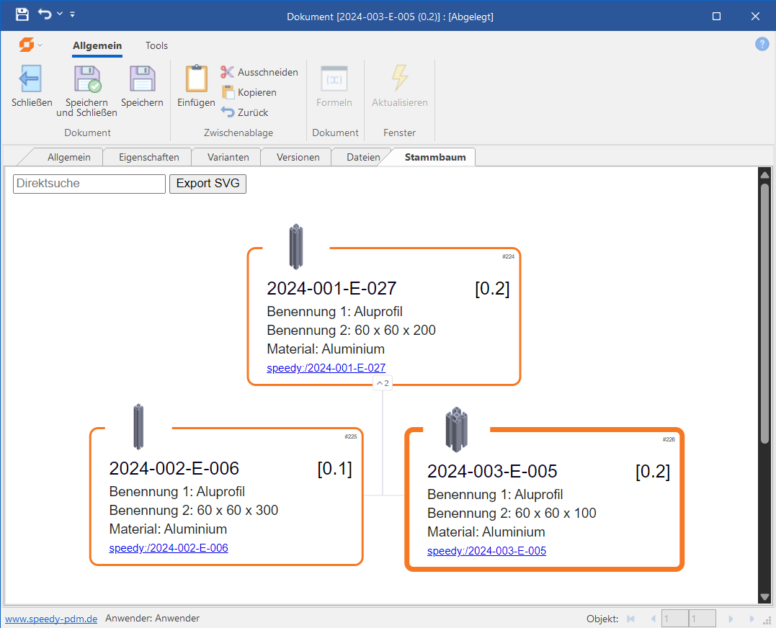Viewport: 776px width, 628px height.
Task: Expand the undo history dropdown arrow
Action: 60,15
